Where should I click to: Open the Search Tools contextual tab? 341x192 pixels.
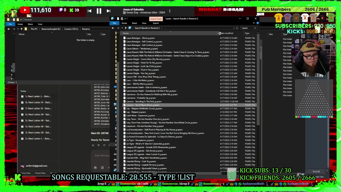tap(156, 19)
